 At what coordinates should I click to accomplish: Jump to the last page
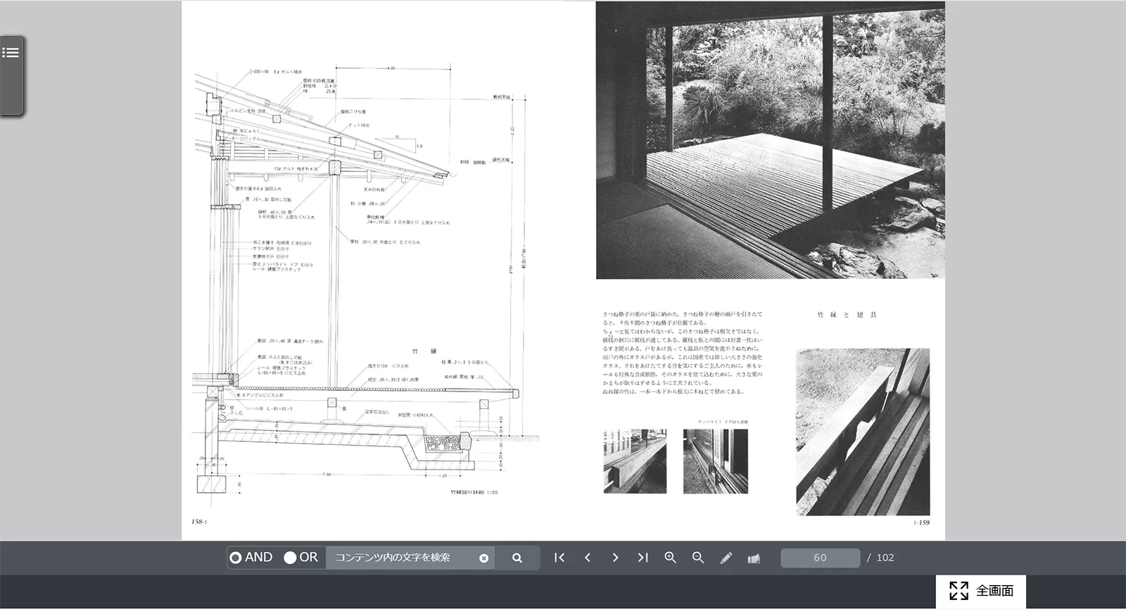point(643,558)
